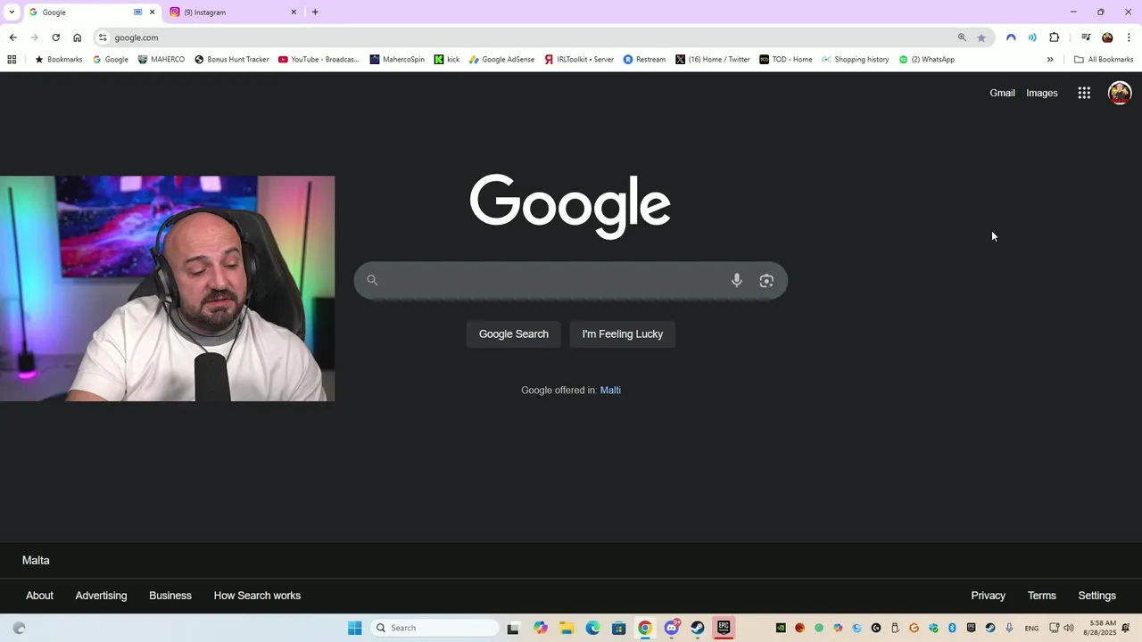Open File Explorer from the taskbar
The width and height of the screenshot is (1142, 642).
point(567,628)
